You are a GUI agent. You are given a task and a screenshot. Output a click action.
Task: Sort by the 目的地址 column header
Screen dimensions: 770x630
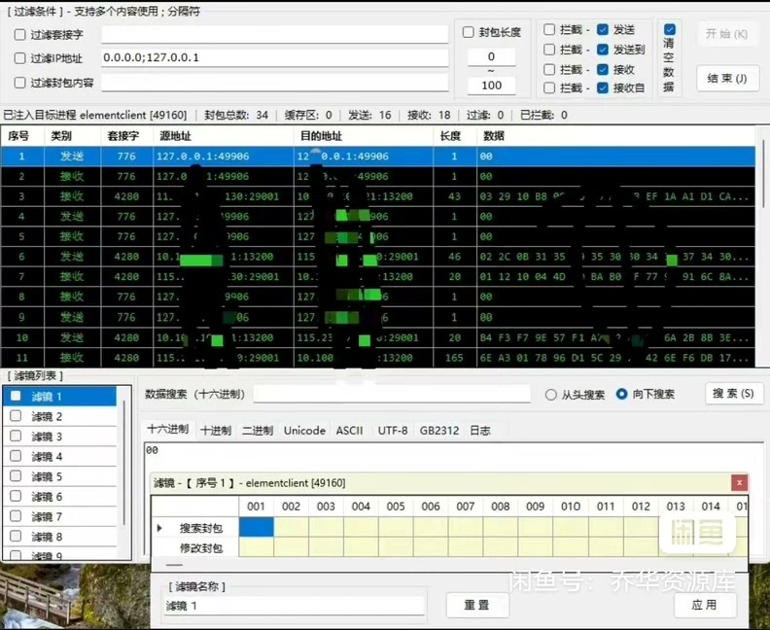click(364, 136)
